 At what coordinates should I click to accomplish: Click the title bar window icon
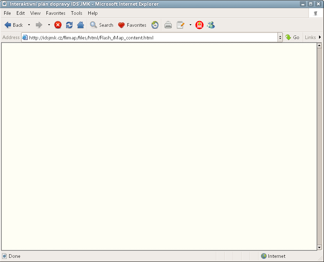click(x=4, y=4)
